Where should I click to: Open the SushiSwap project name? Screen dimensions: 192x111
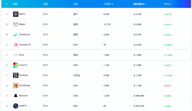pos(24,85)
